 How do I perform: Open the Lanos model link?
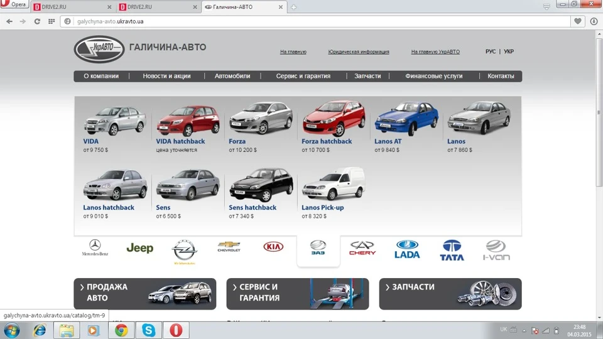click(456, 141)
